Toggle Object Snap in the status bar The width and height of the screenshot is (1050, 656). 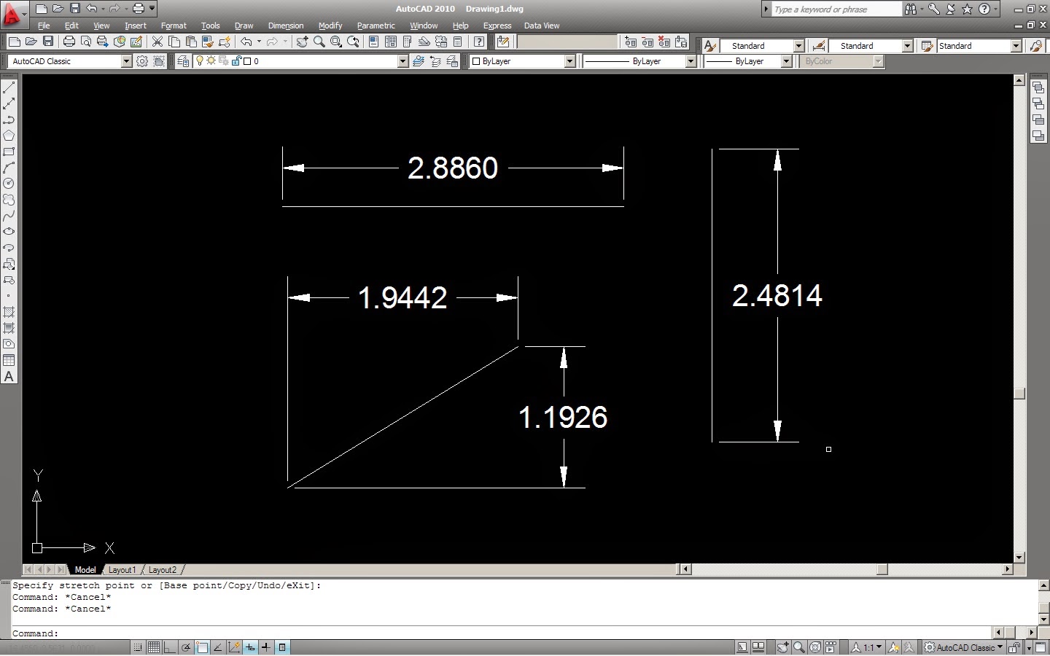click(x=201, y=647)
